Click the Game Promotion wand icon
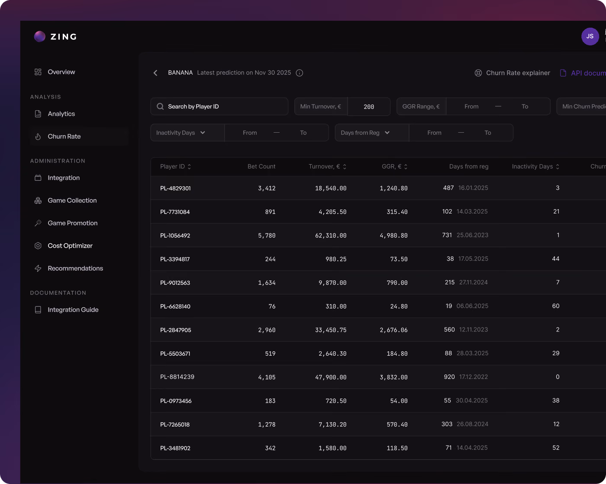Viewport: 606px width, 484px height. pyautogui.click(x=38, y=223)
